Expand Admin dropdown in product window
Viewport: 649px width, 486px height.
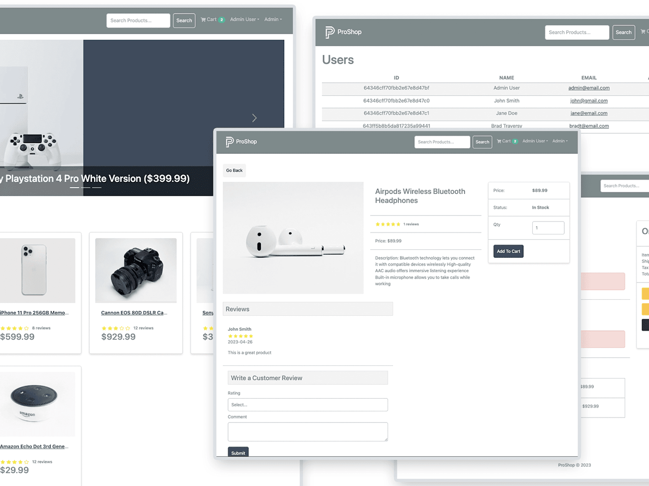pos(560,141)
